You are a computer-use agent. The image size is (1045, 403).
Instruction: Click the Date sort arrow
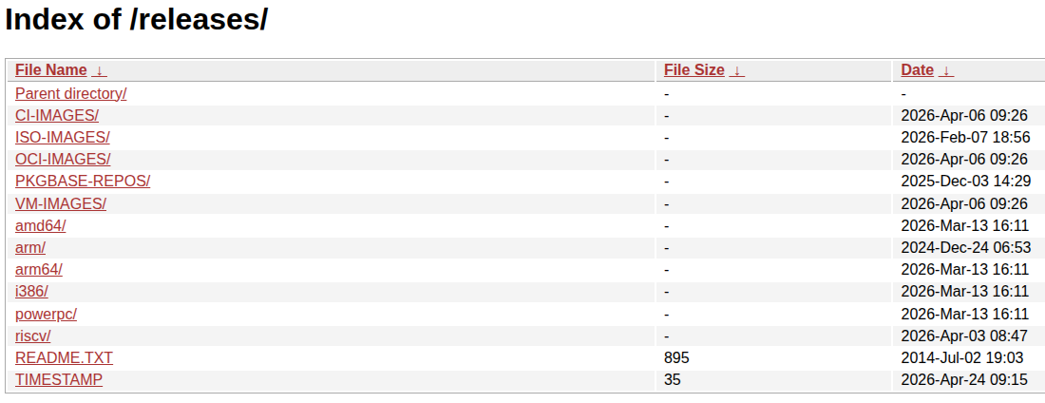point(947,70)
